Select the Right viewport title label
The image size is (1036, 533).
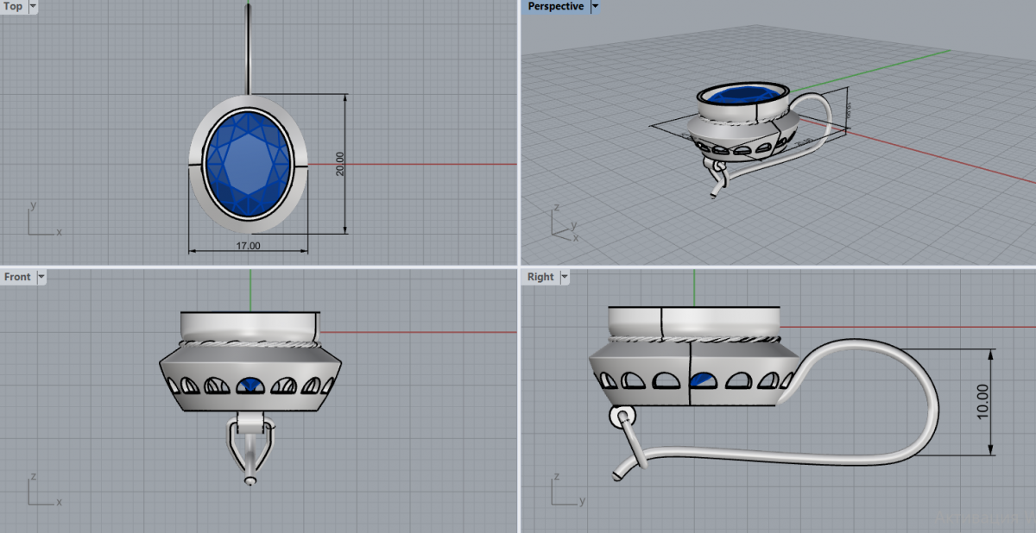[x=540, y=277]
